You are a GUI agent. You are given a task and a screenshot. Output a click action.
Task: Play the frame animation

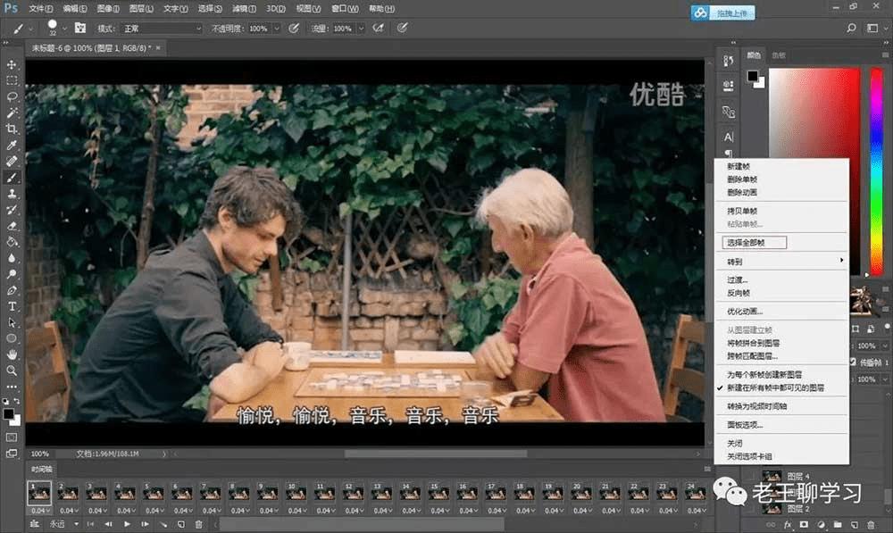coord(127,524)
